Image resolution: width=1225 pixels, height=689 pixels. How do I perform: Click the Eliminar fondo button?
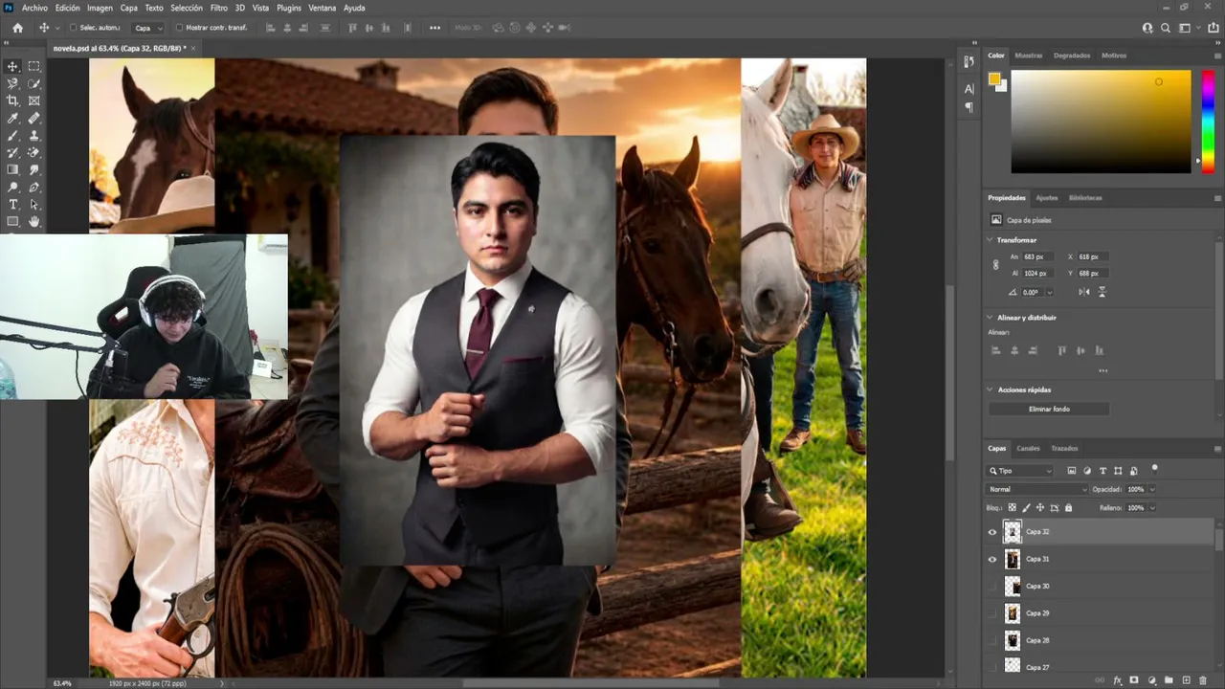point(1049,409)
